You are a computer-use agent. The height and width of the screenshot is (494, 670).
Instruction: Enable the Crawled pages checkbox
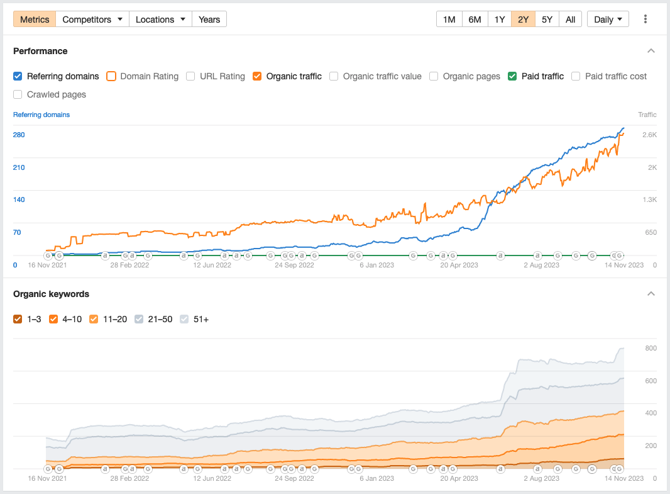(x=18, y=94)
